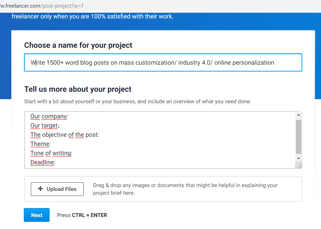
Task: Click the Upload Files button
Action: tap(57, 189)
